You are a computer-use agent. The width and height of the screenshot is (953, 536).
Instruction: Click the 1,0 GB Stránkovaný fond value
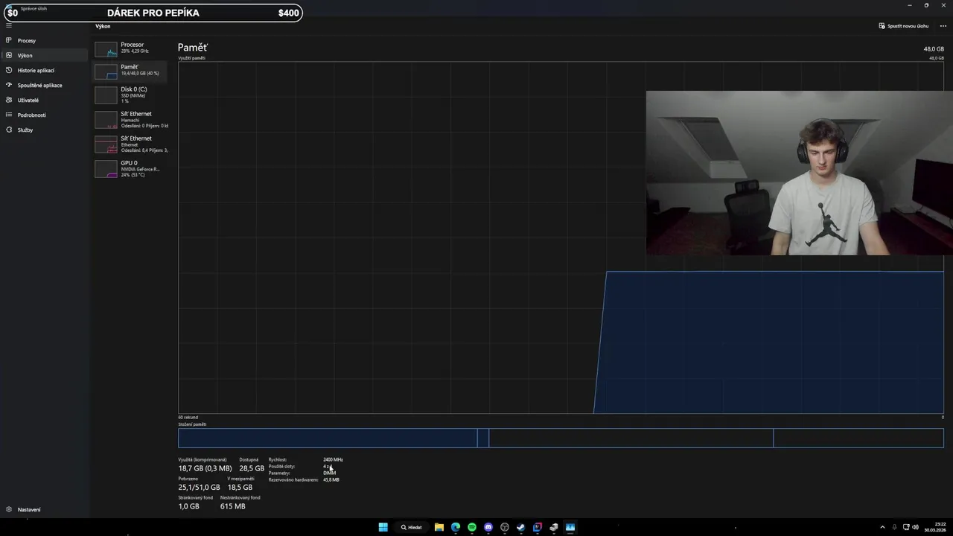pyautogui.click(x=188, y=506)
